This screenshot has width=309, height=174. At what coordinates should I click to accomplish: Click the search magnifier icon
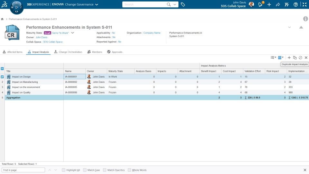point(169,4)
